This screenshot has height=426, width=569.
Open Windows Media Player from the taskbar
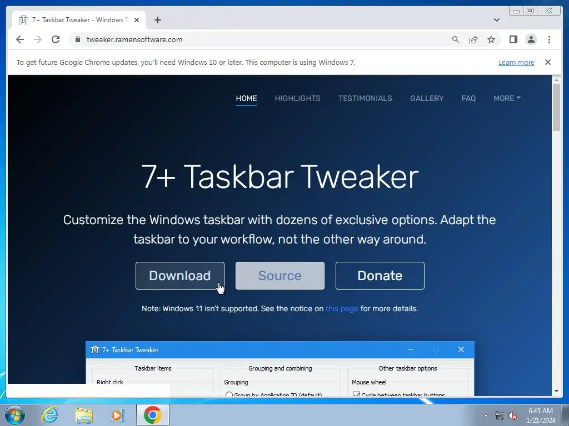pos(118,415)
